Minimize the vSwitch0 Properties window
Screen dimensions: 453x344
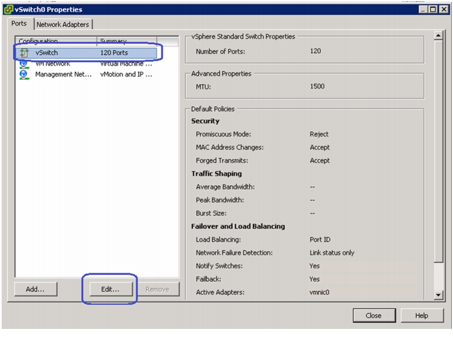424,10
